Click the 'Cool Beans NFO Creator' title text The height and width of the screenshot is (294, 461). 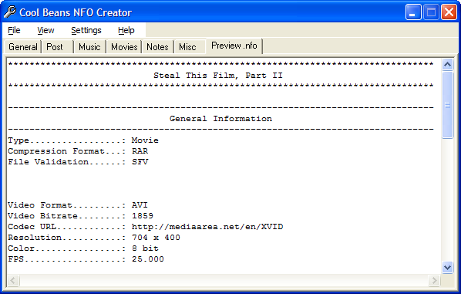pyautogui.click(x=76, y=12)
